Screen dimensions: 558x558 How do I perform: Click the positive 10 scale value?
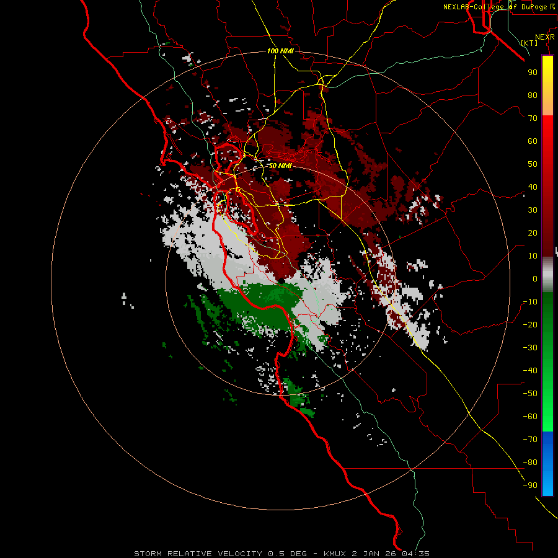(x=533, y=256)
